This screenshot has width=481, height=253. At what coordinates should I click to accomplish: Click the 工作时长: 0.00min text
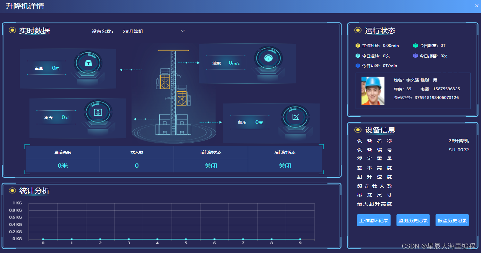(380, 45)
